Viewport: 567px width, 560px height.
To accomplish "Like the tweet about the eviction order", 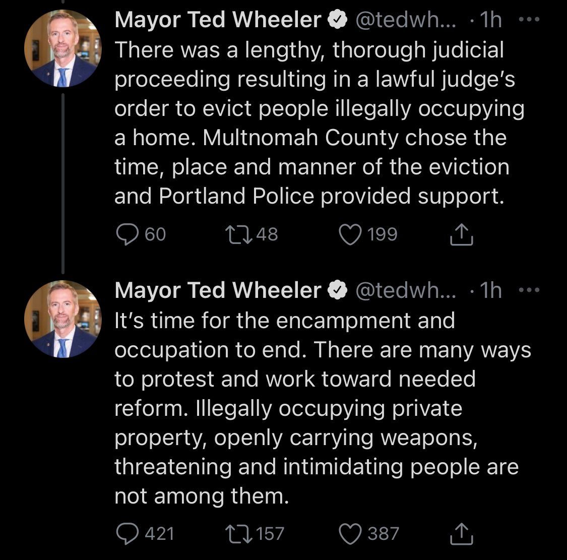I will 351,234.
